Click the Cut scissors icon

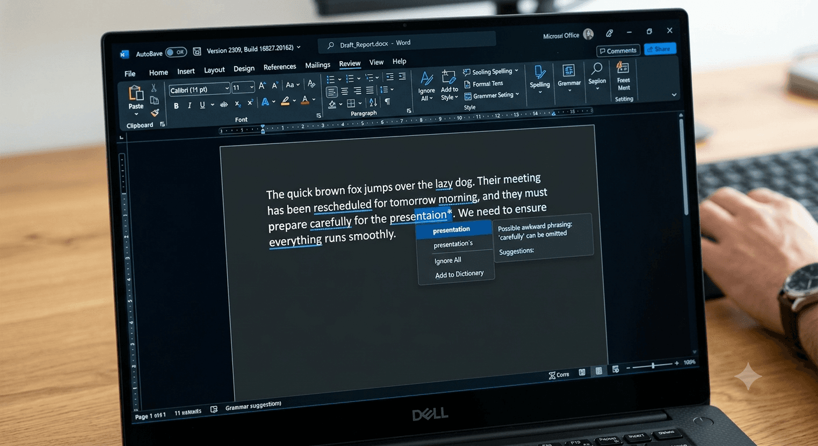coord(154,88)
